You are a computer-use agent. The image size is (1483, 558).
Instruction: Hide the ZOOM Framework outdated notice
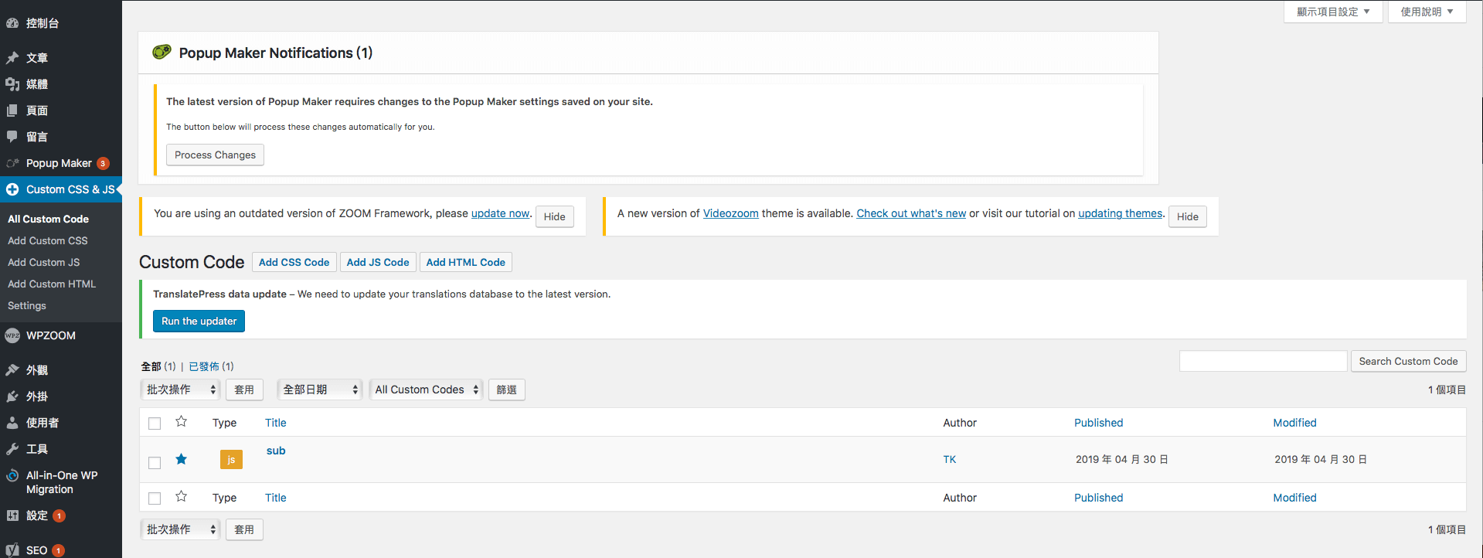point(555,216)
